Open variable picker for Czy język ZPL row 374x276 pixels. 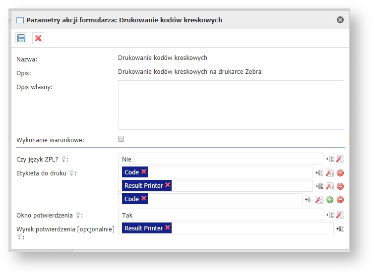coord(330,159)
